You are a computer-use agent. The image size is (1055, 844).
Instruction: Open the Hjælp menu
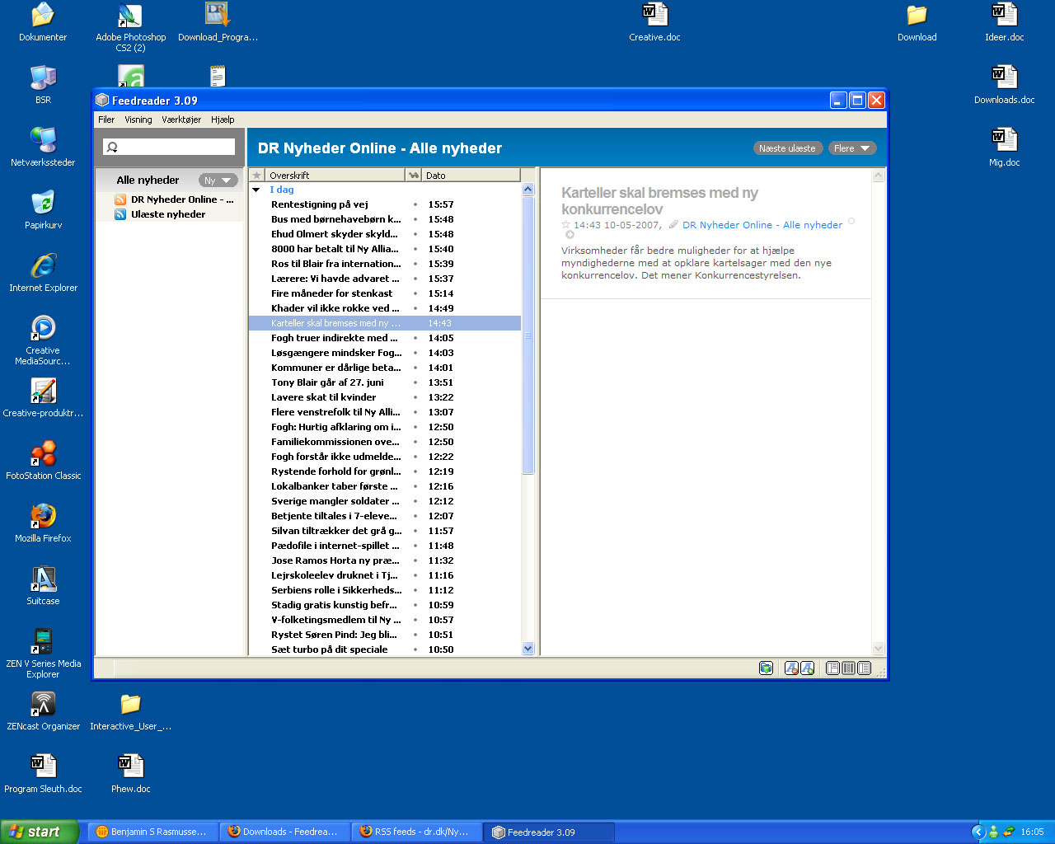point(223,120)
